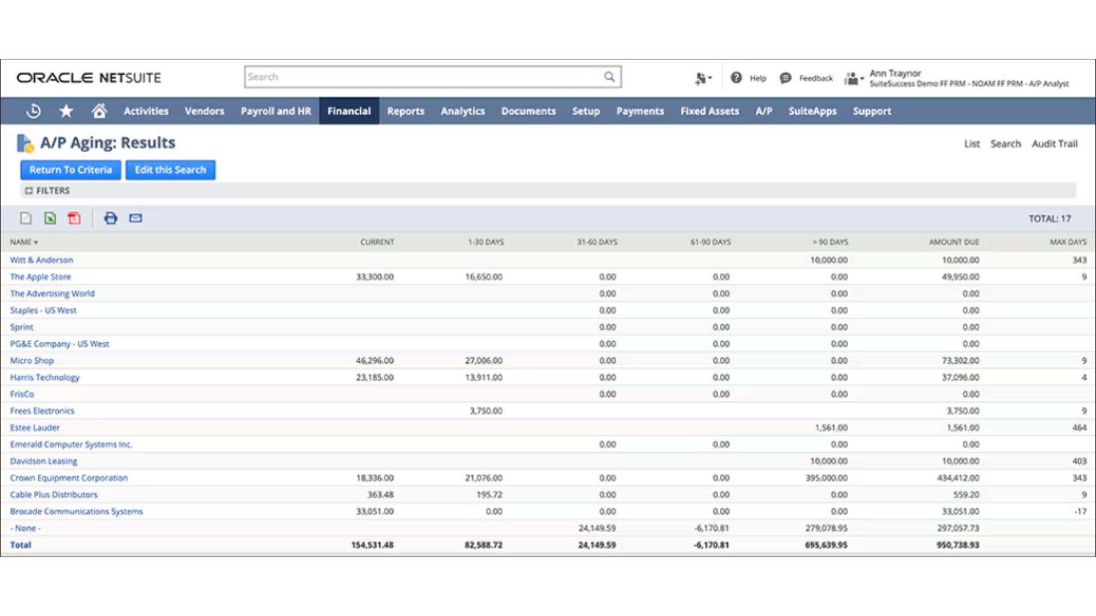Click the email results icon

pos(135,217)
